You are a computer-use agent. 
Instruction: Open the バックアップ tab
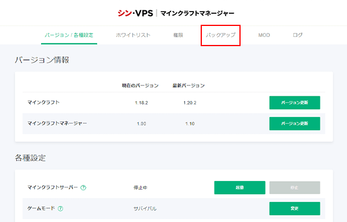pyautogui.click(x=220, y=35)
